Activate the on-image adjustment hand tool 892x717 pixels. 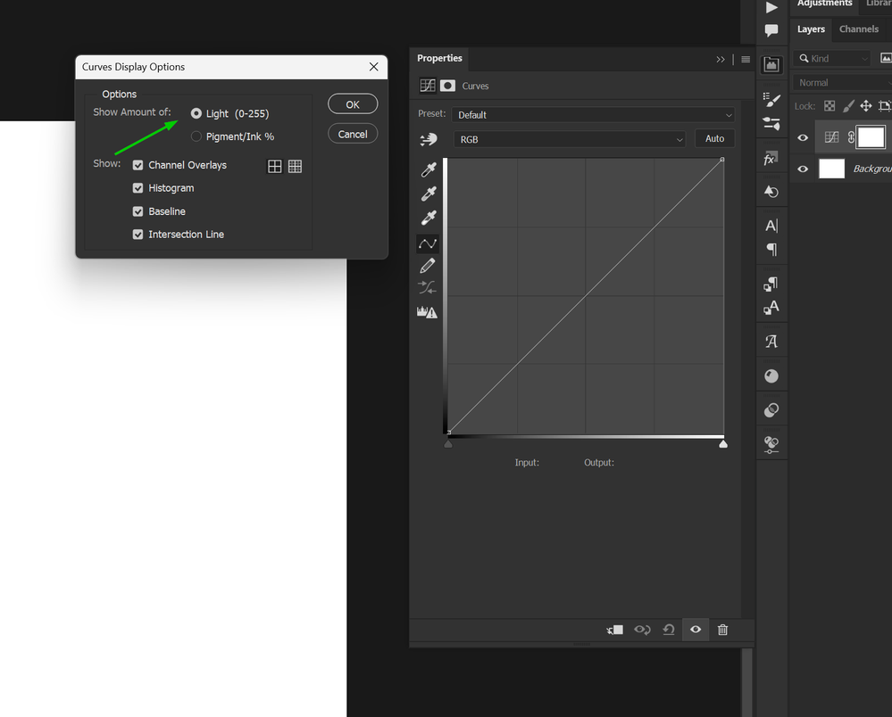click(x=428, y=139)
